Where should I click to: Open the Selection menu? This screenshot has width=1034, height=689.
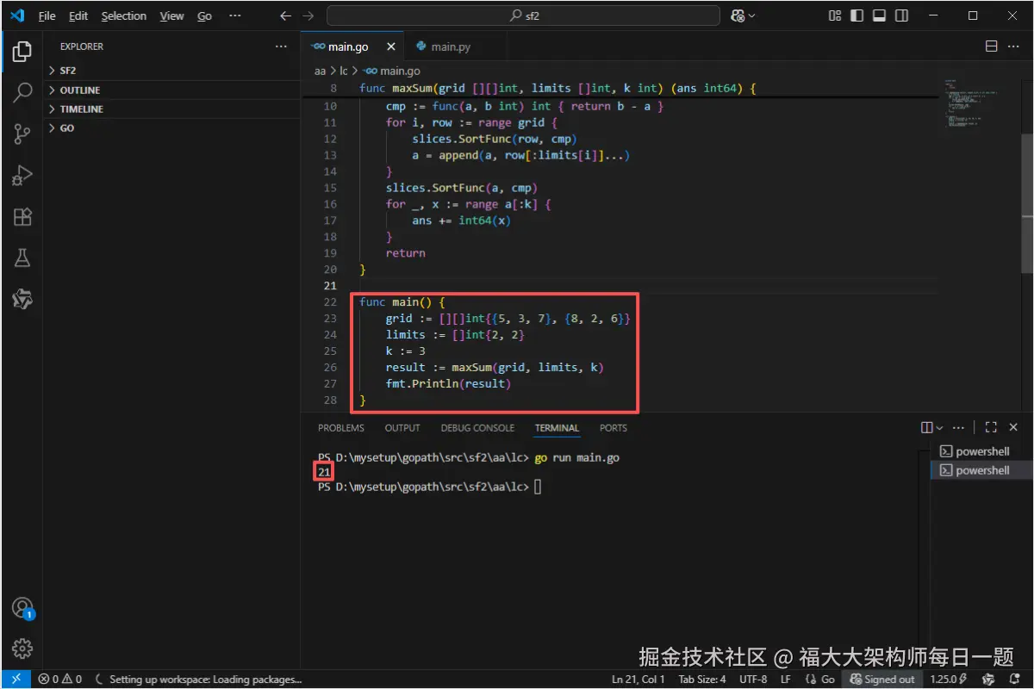coord(124,16)
